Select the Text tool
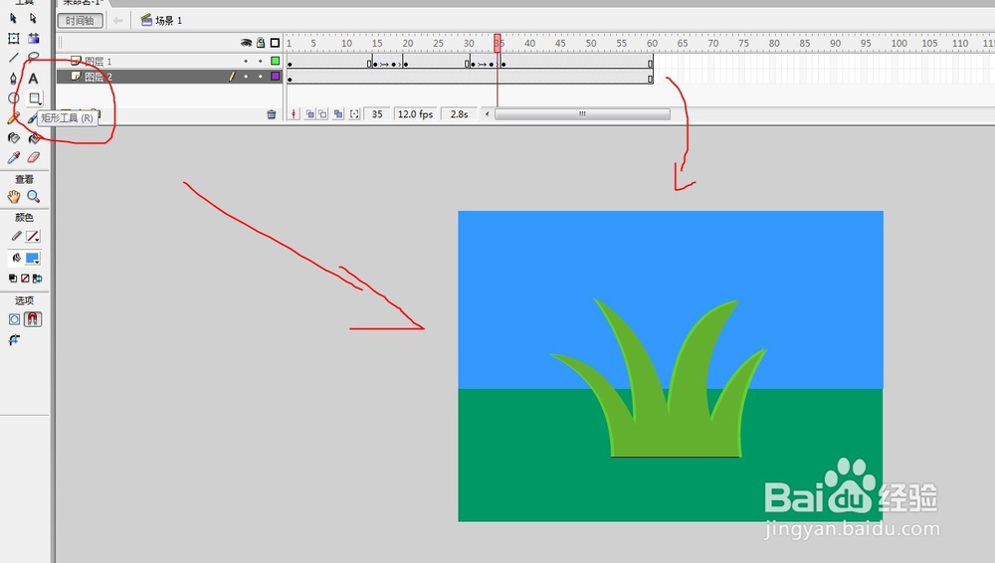Screen dimensions: 995x563 point(34,78)
